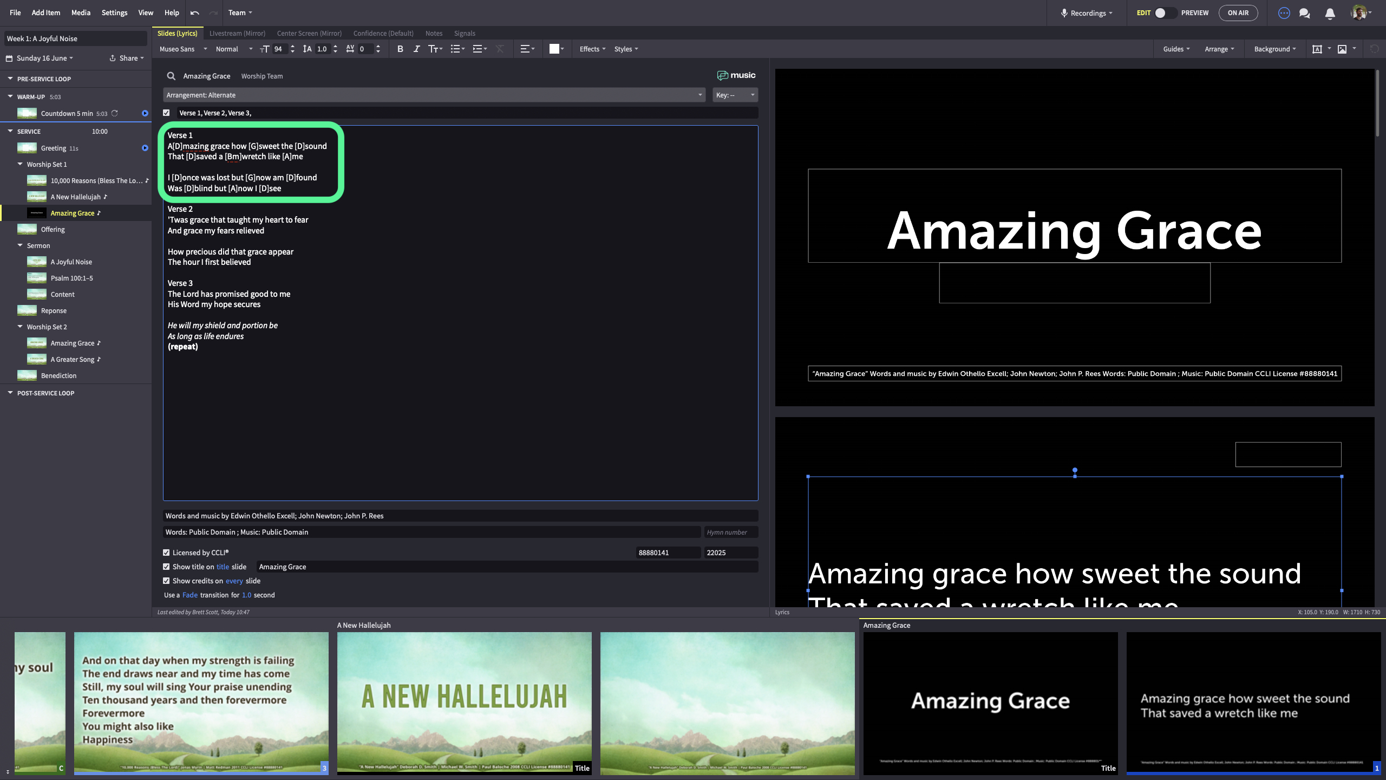The height and width of the screenshot is (780, 1386).
Task: Select Psalm 100:1–5 in the Sermon list
Action: pos(71,278)
